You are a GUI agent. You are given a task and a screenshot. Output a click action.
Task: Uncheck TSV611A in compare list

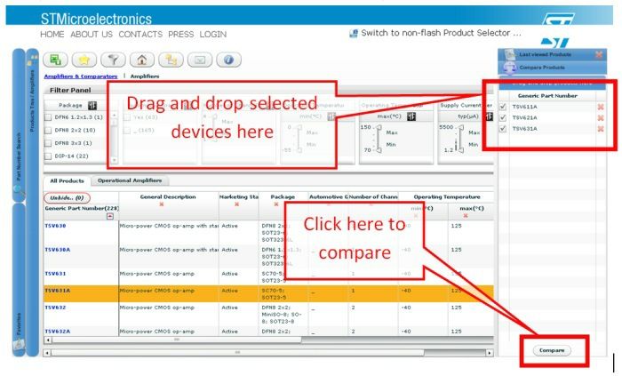503,107
